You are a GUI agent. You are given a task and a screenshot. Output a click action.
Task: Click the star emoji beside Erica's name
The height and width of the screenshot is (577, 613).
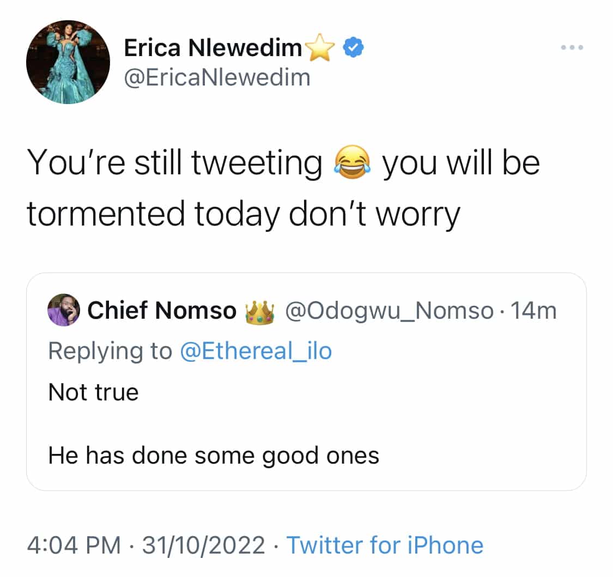321,50
